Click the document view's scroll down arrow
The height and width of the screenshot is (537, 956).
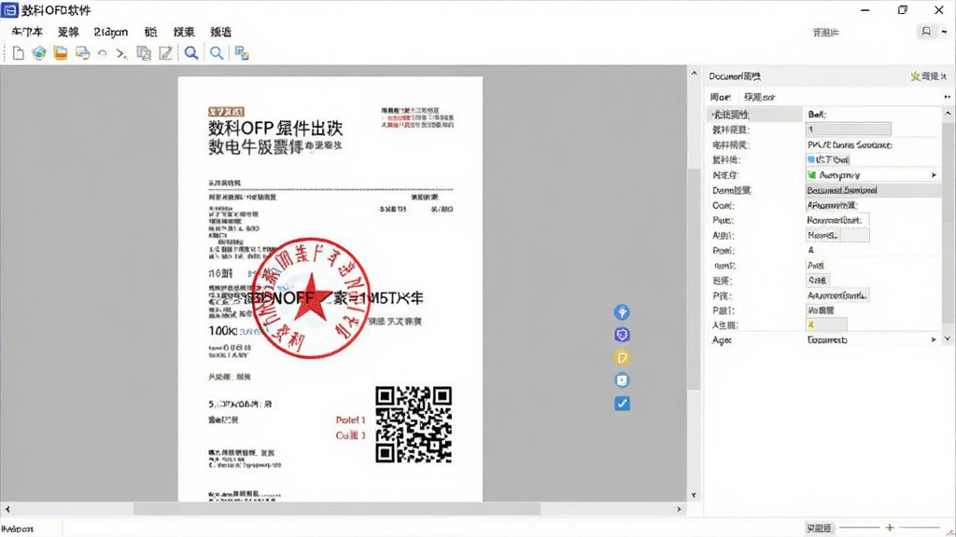[x=694, y=495]
